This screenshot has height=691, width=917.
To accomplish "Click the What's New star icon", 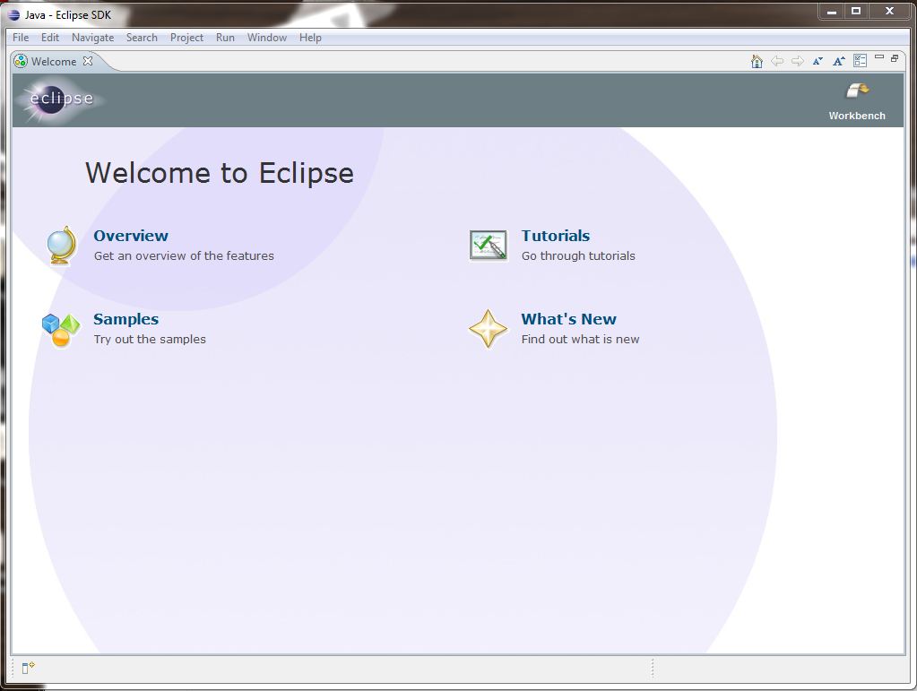I will click(489, 329).
